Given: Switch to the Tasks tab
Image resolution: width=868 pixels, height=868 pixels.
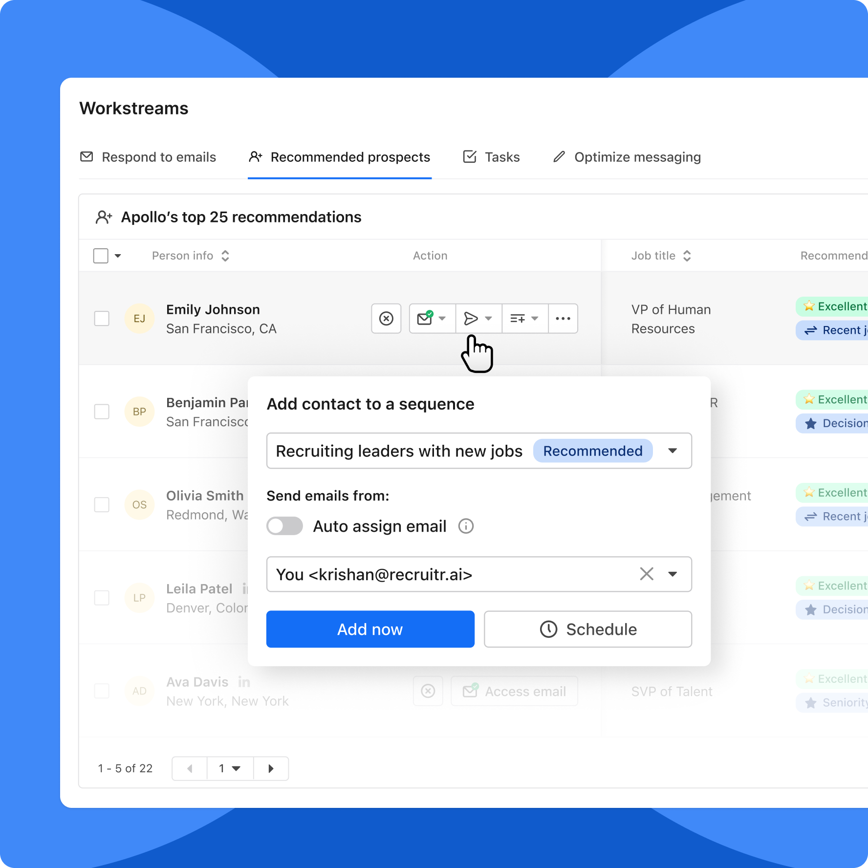Looking at the screenshot, I should click(491, 157).
